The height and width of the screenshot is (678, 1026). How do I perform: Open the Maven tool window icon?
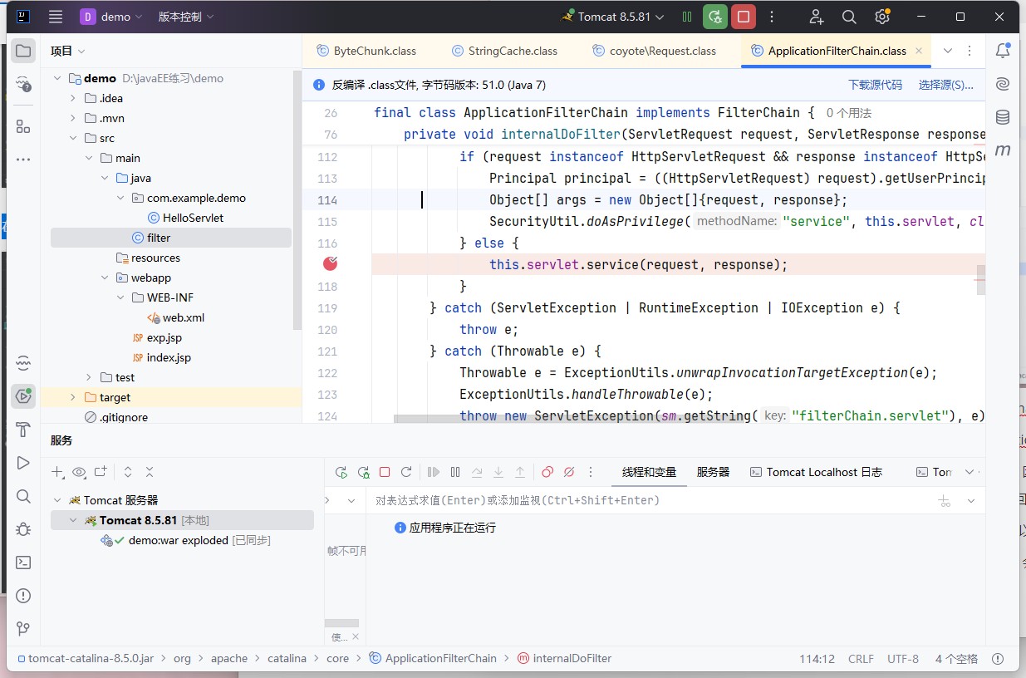coord(1003,150)
